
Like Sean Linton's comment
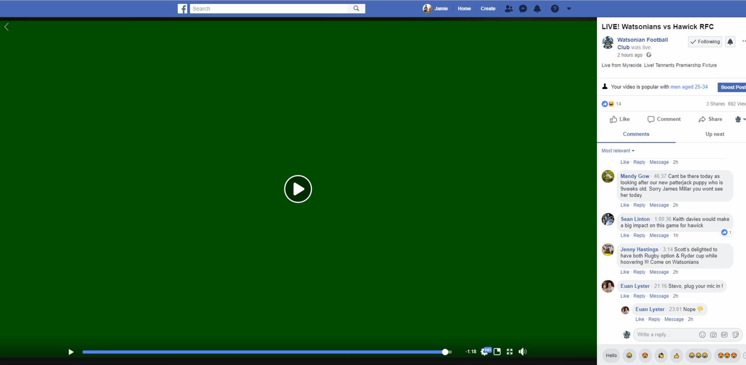click(625, 235)
